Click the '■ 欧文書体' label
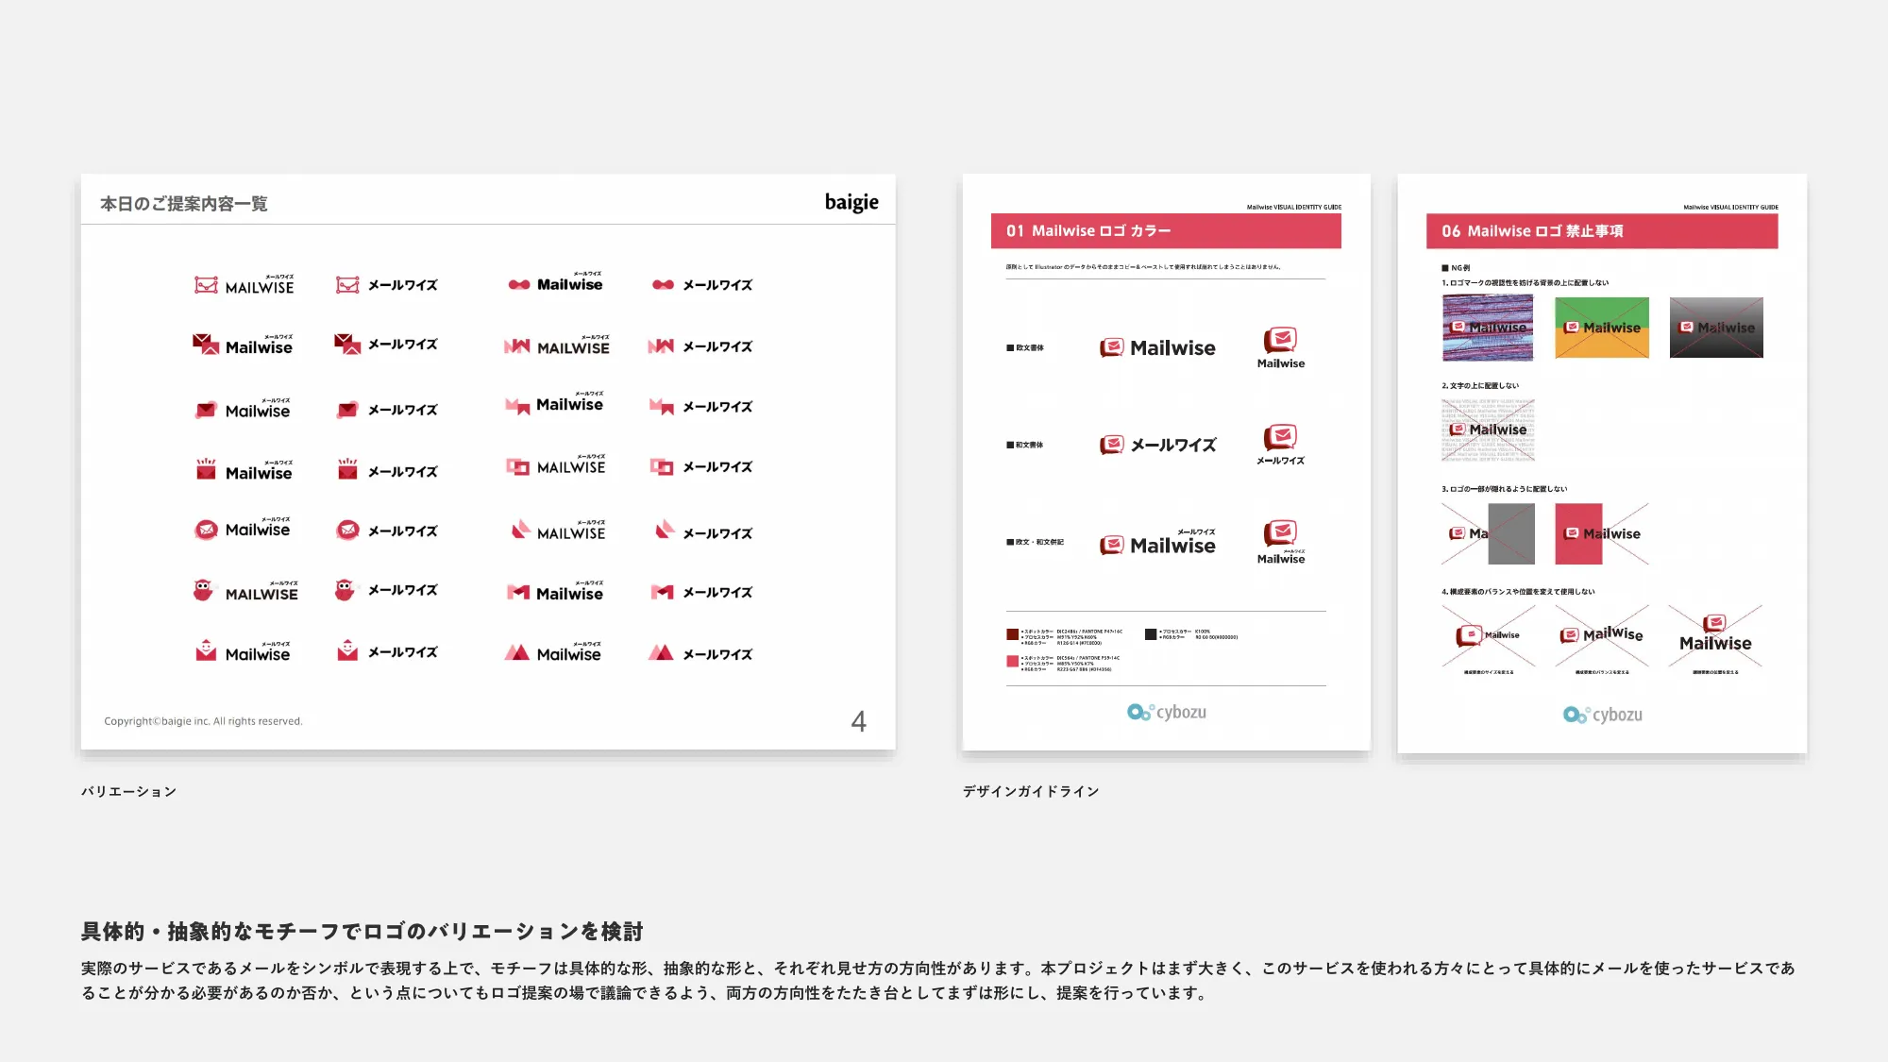 point(1025,348)
